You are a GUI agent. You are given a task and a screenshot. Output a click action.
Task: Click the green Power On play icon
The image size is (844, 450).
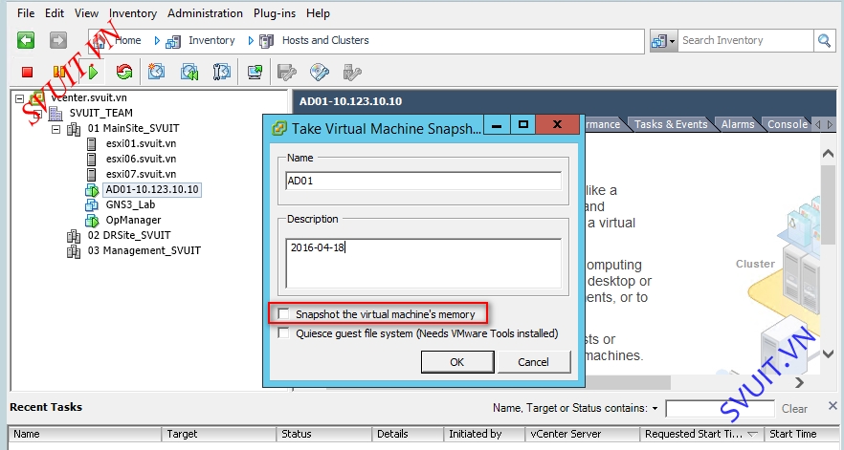93,72
